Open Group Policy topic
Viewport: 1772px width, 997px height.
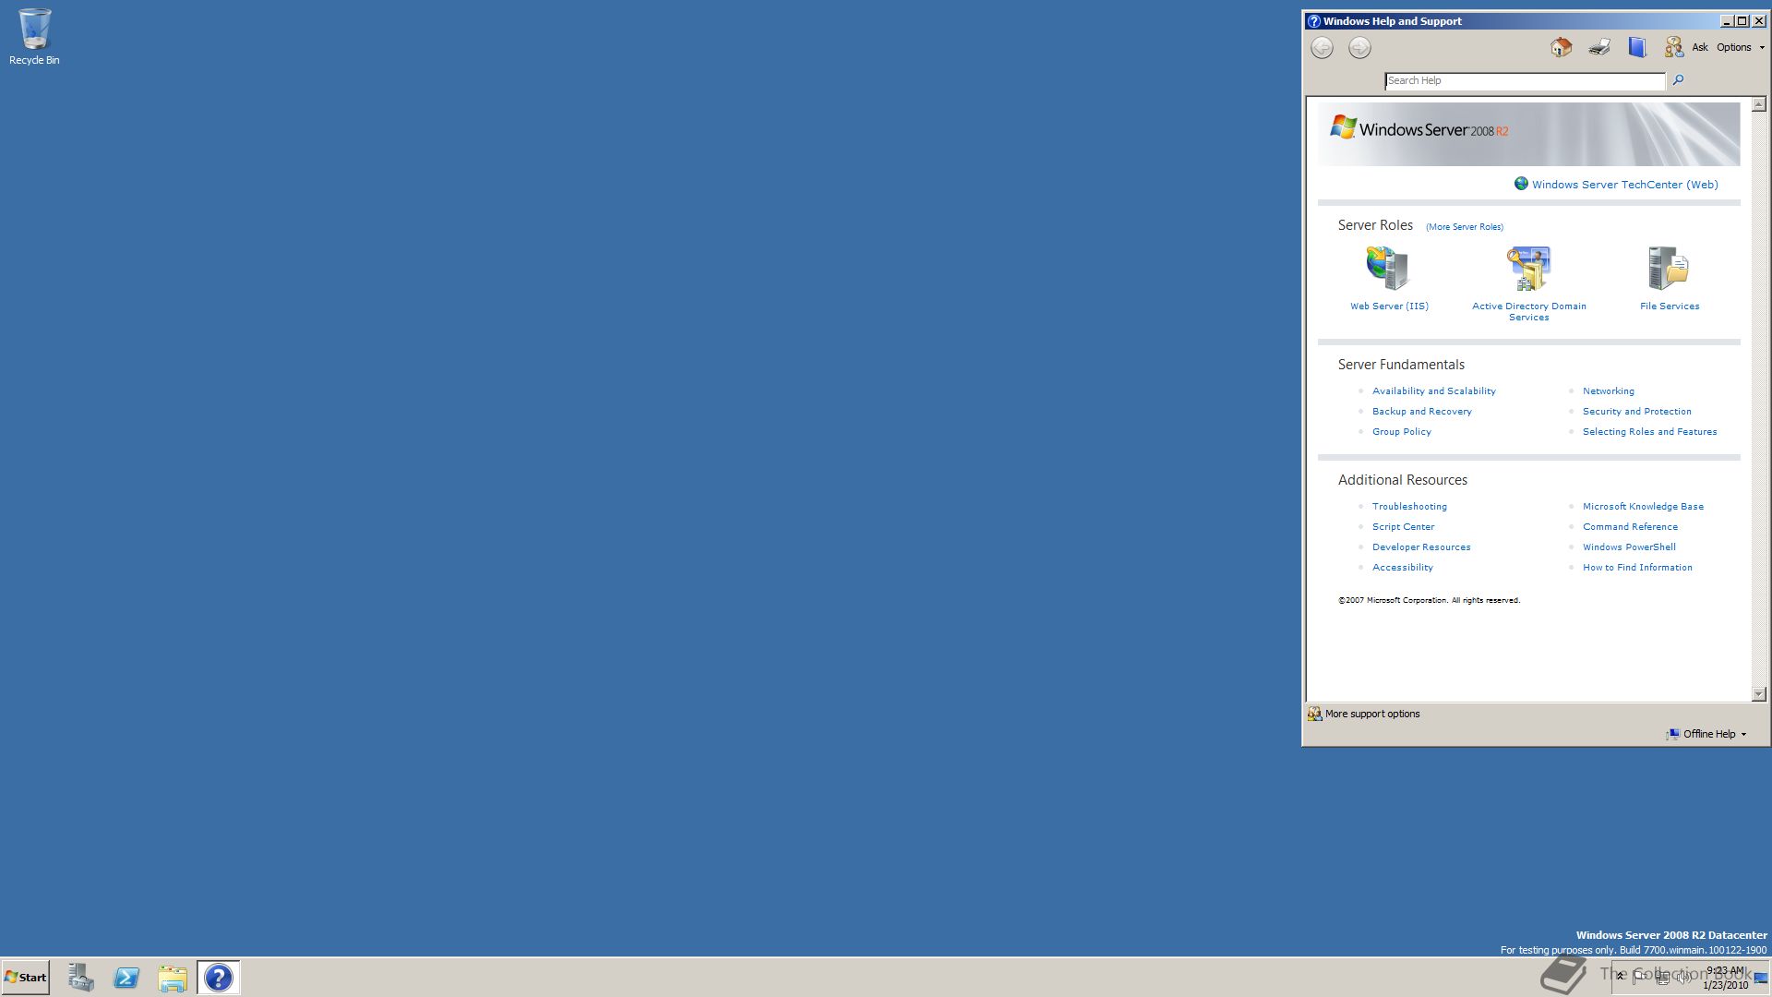pyautogui.click(x=1401, y=432)
